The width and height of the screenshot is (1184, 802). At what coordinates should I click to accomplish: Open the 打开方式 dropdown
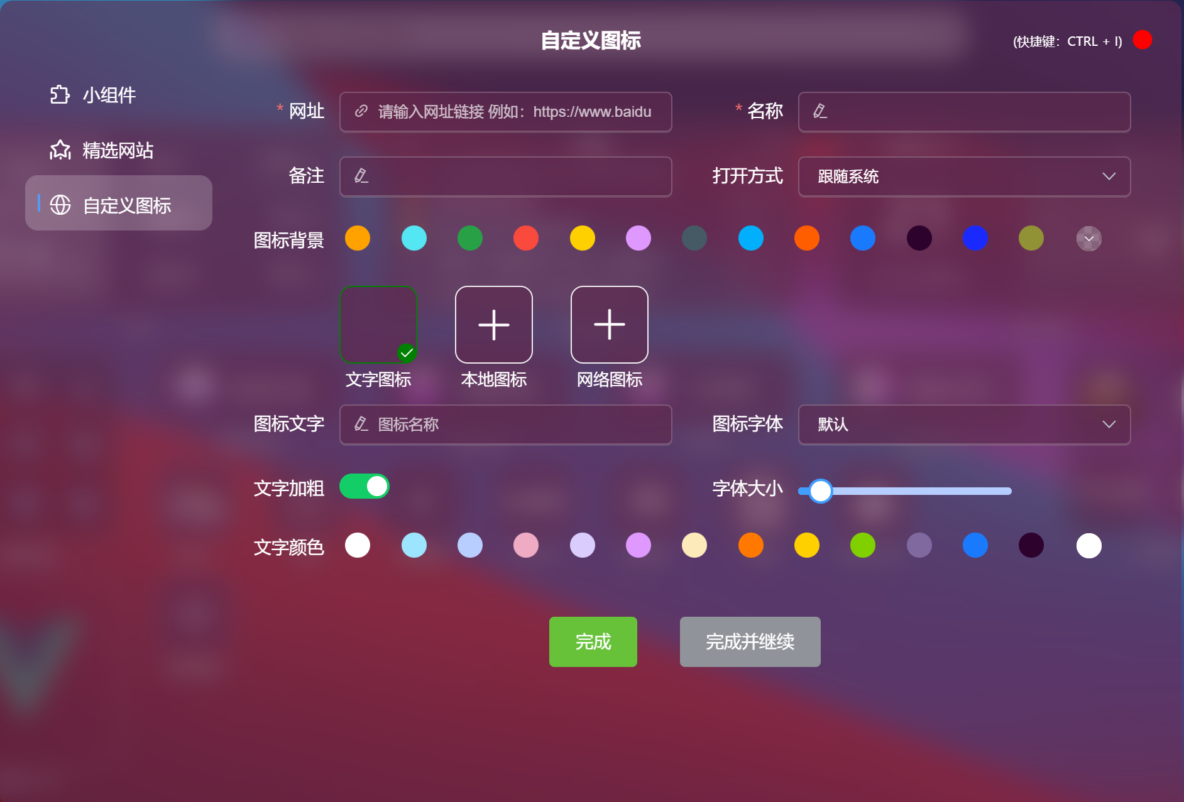point(965,176)
